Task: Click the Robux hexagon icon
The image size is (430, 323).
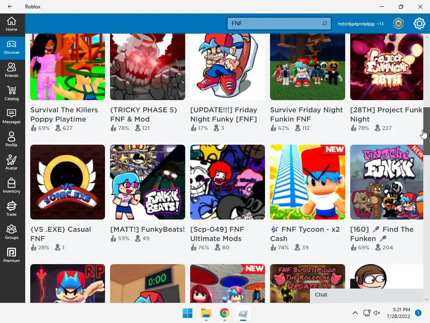Action: tap(398, 24)
